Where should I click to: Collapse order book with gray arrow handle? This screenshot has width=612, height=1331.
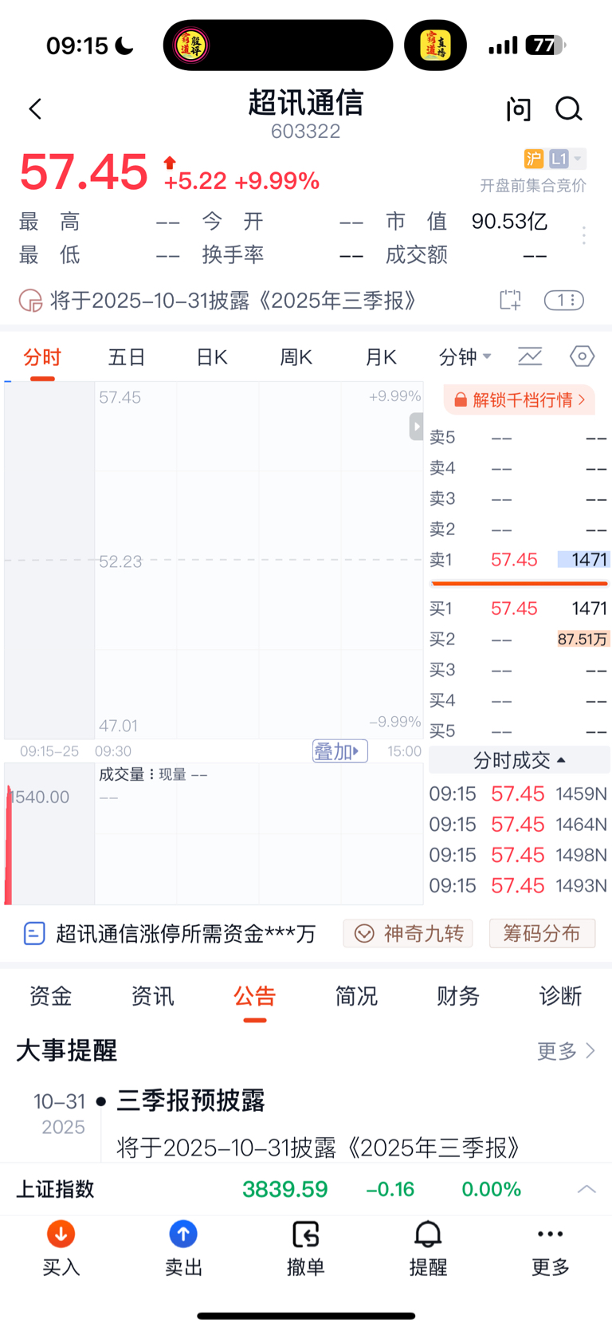tap(416, 427)
